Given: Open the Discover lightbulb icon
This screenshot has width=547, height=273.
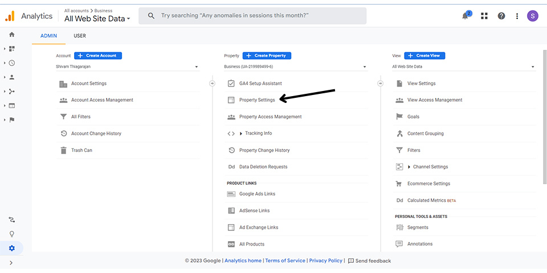Looking at the screenshot, I should (x=12, y=234).
